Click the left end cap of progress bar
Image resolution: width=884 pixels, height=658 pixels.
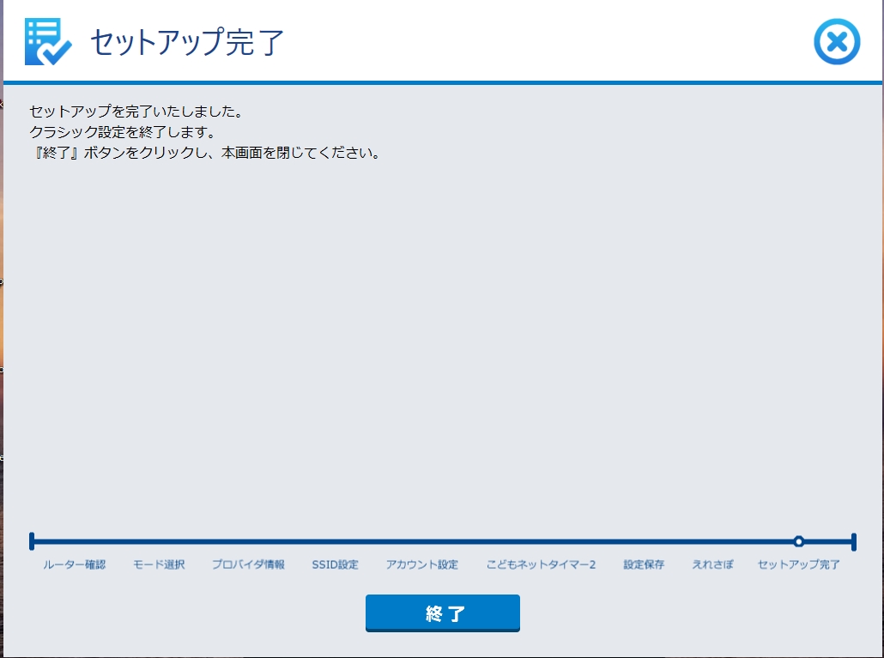point(32,541)
